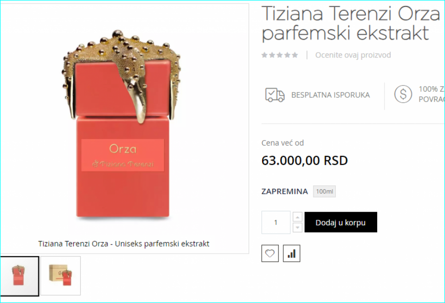
Task: Rate the product with five stars
Action: point(295,55)
